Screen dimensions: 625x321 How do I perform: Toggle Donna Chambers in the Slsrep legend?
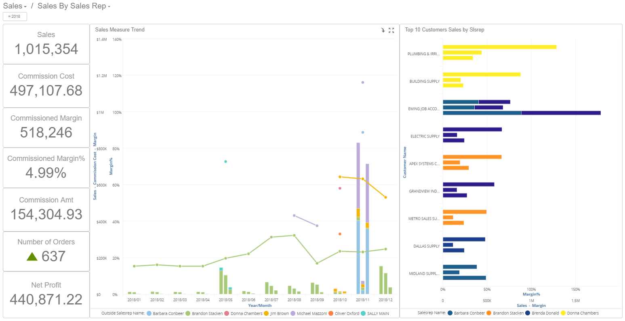[x=583, y=313]
